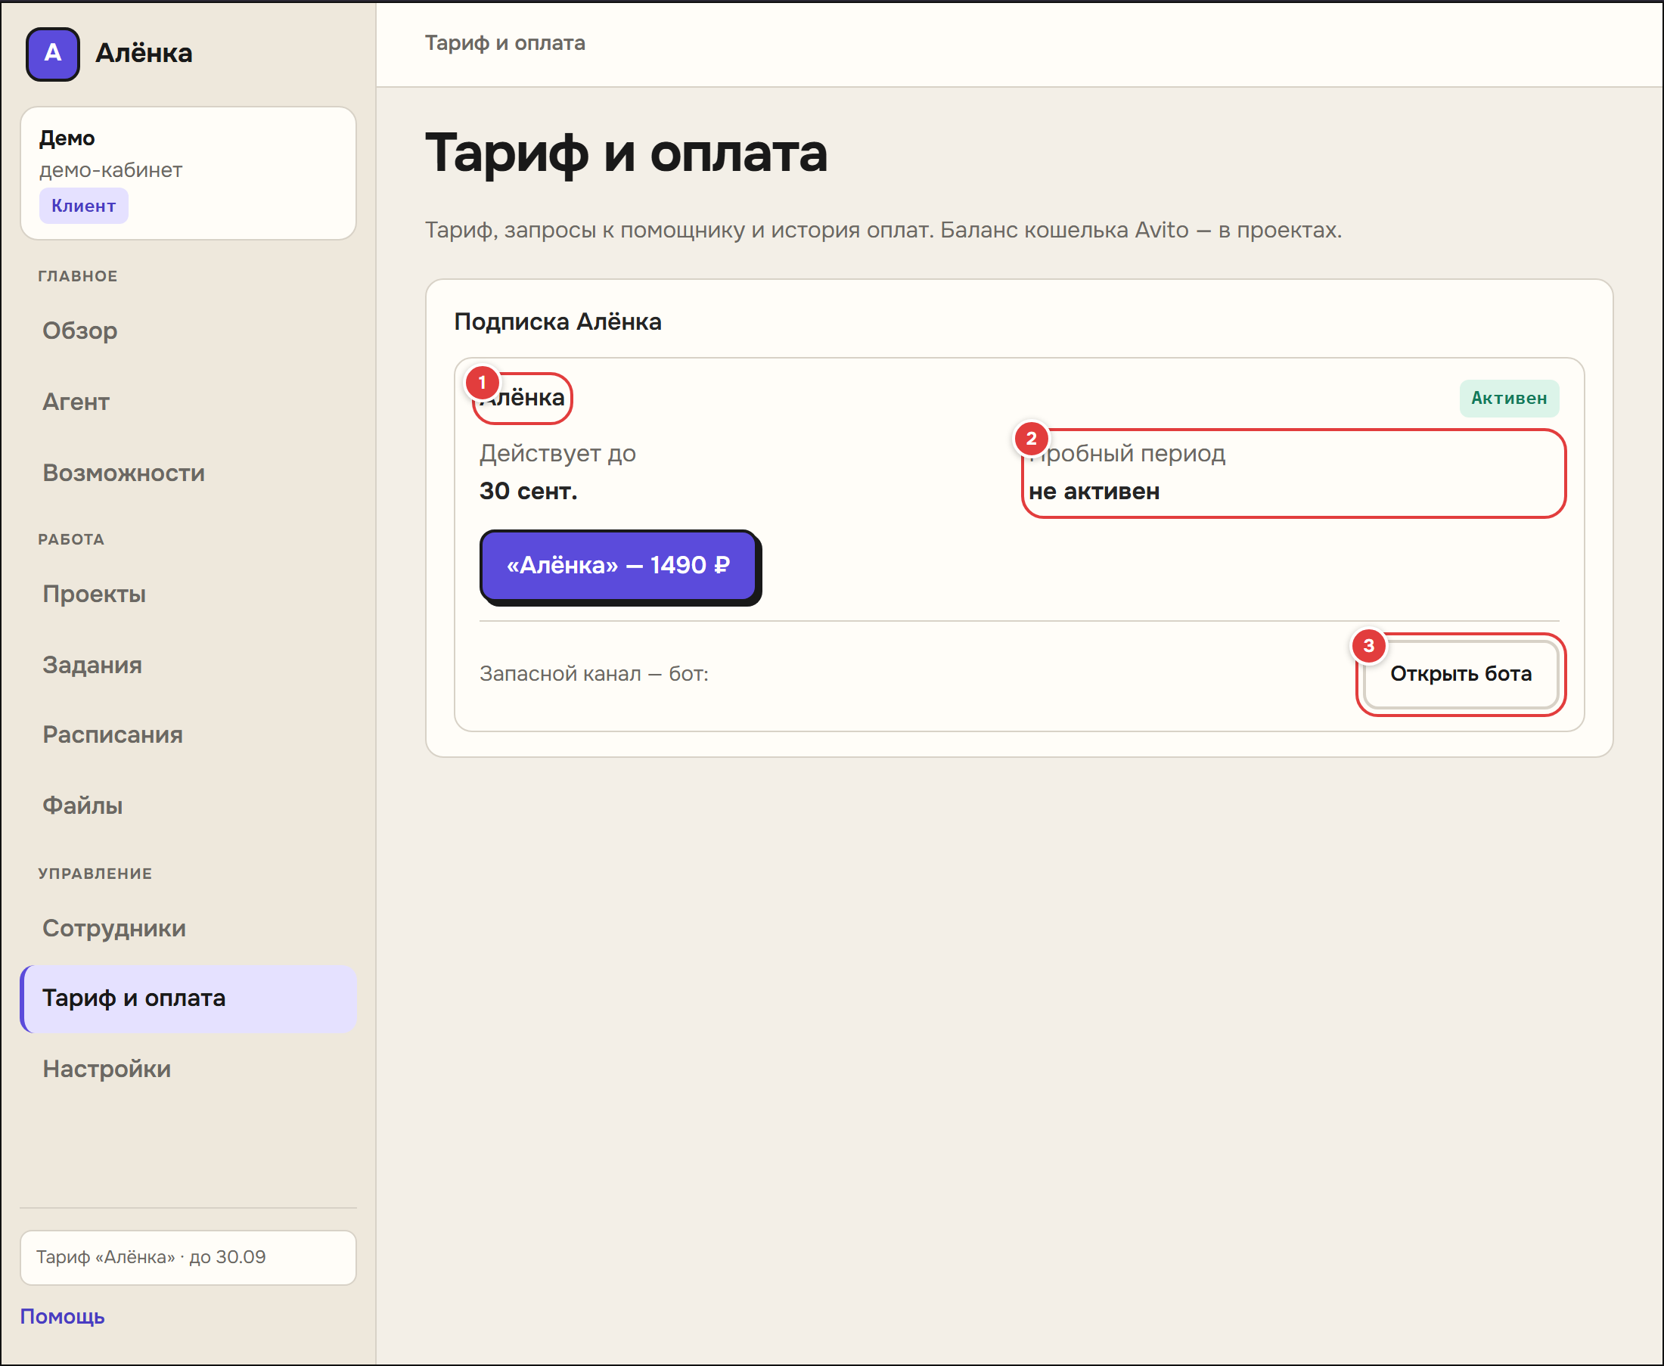Click the purple Алёнка logo icon

click(x=53, y=54)
